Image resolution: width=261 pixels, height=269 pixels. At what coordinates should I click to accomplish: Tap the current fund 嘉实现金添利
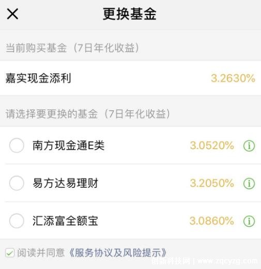[38, 78]
